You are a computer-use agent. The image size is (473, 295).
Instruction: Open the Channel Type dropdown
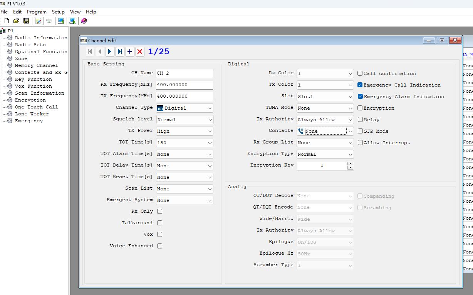[x=185, y=108]
